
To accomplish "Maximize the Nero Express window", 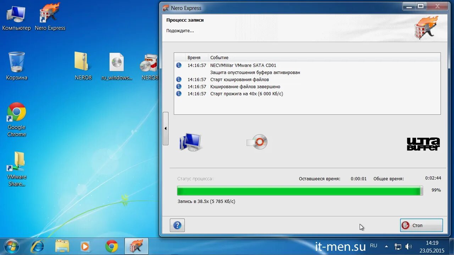I will coord(421,6).
